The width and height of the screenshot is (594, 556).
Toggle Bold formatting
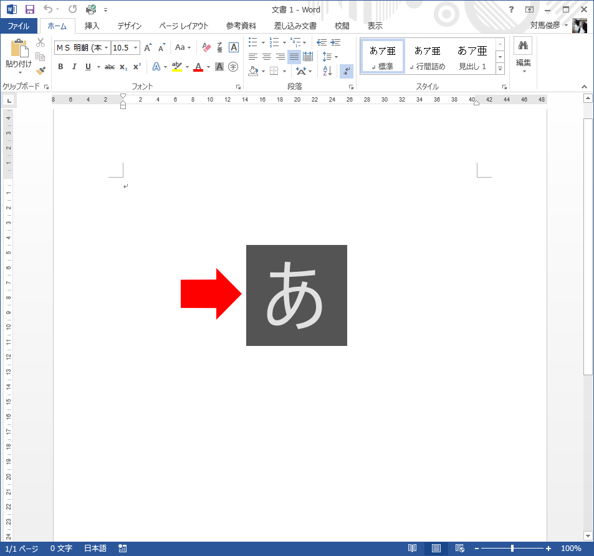pos(60,67)
